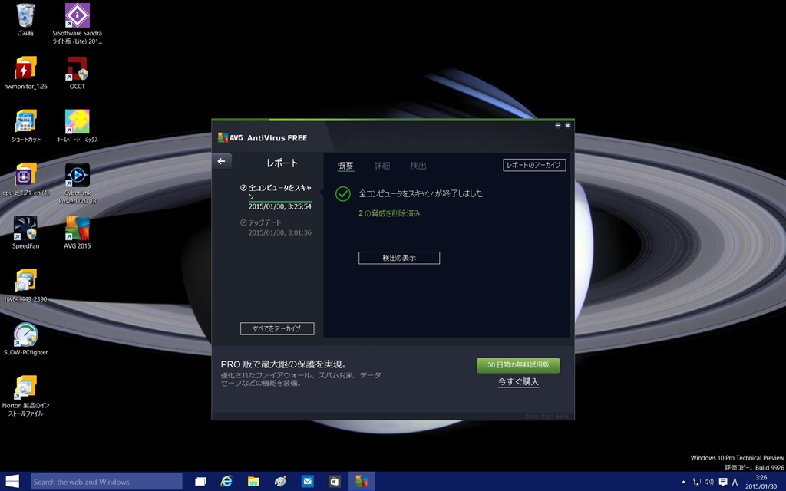Screen dimensions: 786x491
Task: Show hidden tray icons arrow
Action: click(x=683, y=482)
